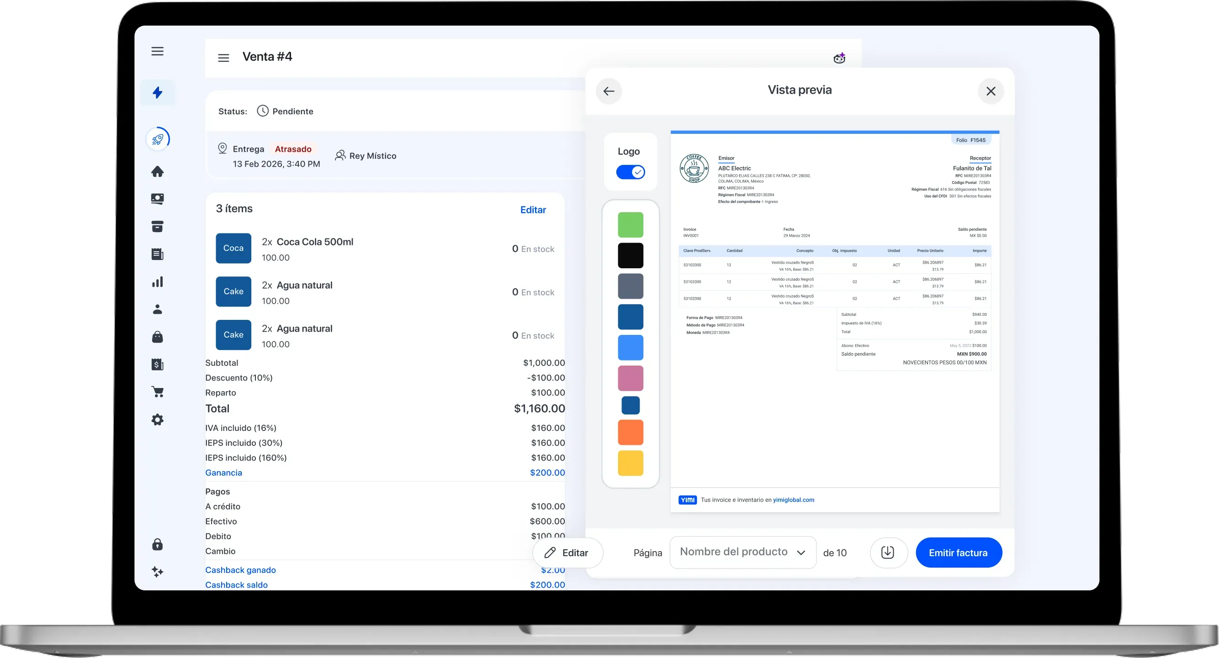Select the black color swatch

click(x=631, y=255)
